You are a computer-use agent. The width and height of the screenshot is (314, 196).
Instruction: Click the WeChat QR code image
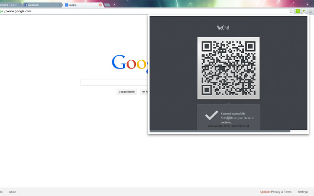pyautogui.click(x=228, y=68)
